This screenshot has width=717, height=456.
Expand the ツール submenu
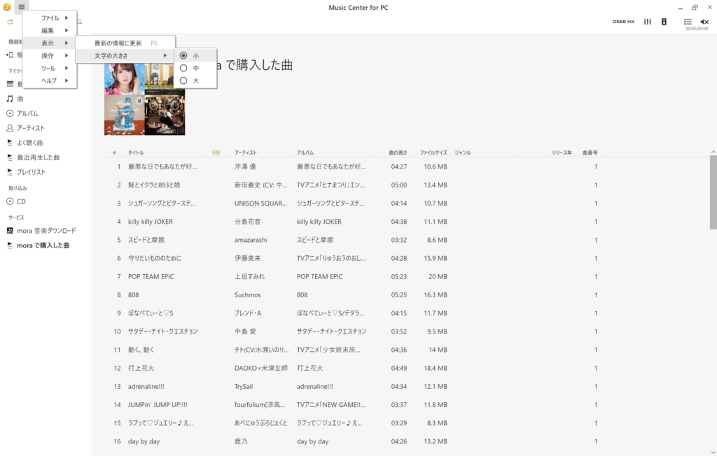point(50,68)
